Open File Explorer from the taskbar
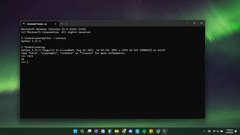 [117, 131]
